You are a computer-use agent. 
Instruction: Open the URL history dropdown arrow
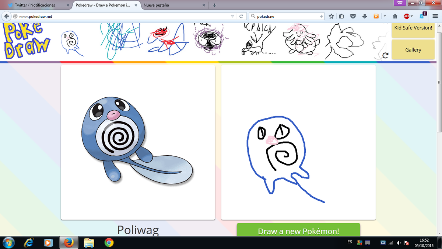[232, 16]
